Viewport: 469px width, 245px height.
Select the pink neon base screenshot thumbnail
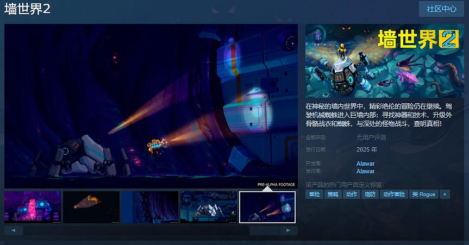tap(33, 208)
